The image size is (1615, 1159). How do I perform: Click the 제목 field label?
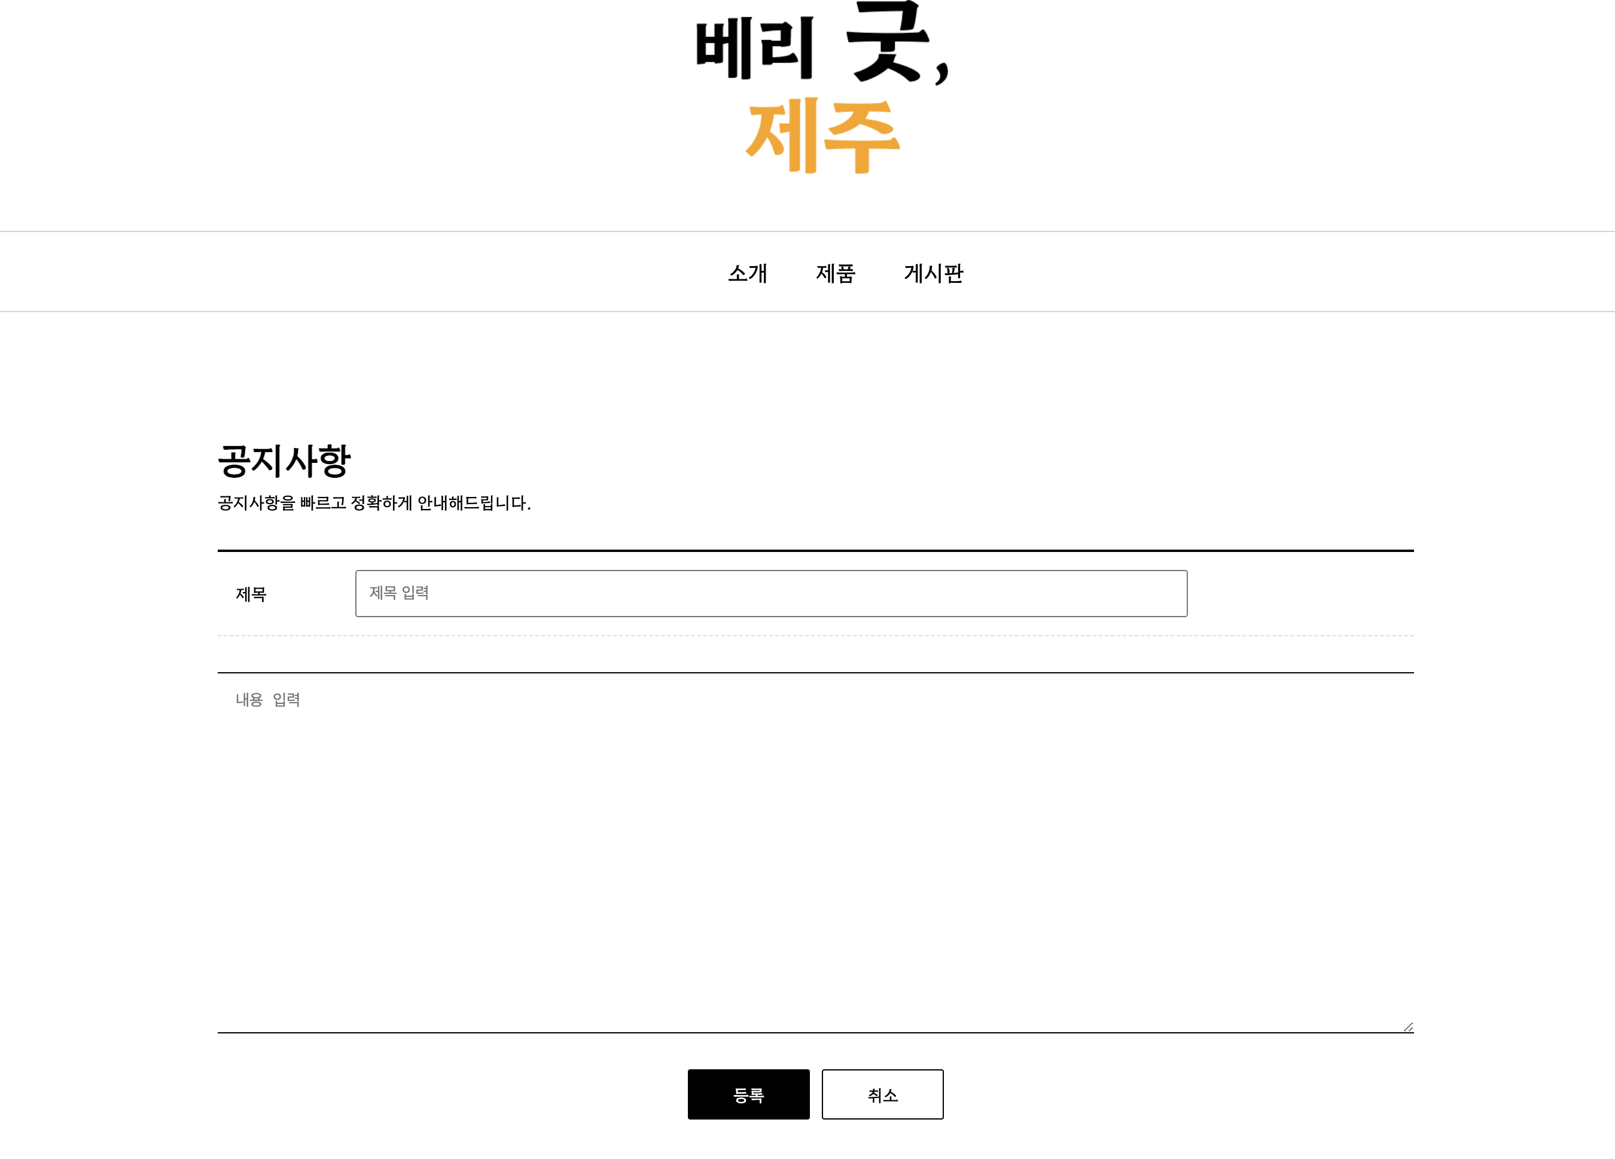click(x=251, y=594)
